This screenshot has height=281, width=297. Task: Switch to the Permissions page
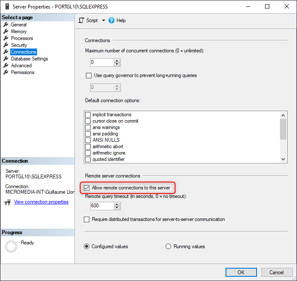[x=23, y=72]
